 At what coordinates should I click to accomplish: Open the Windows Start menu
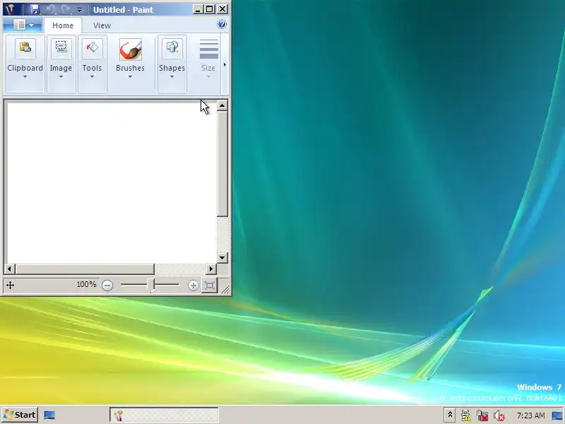click(20, 415)
